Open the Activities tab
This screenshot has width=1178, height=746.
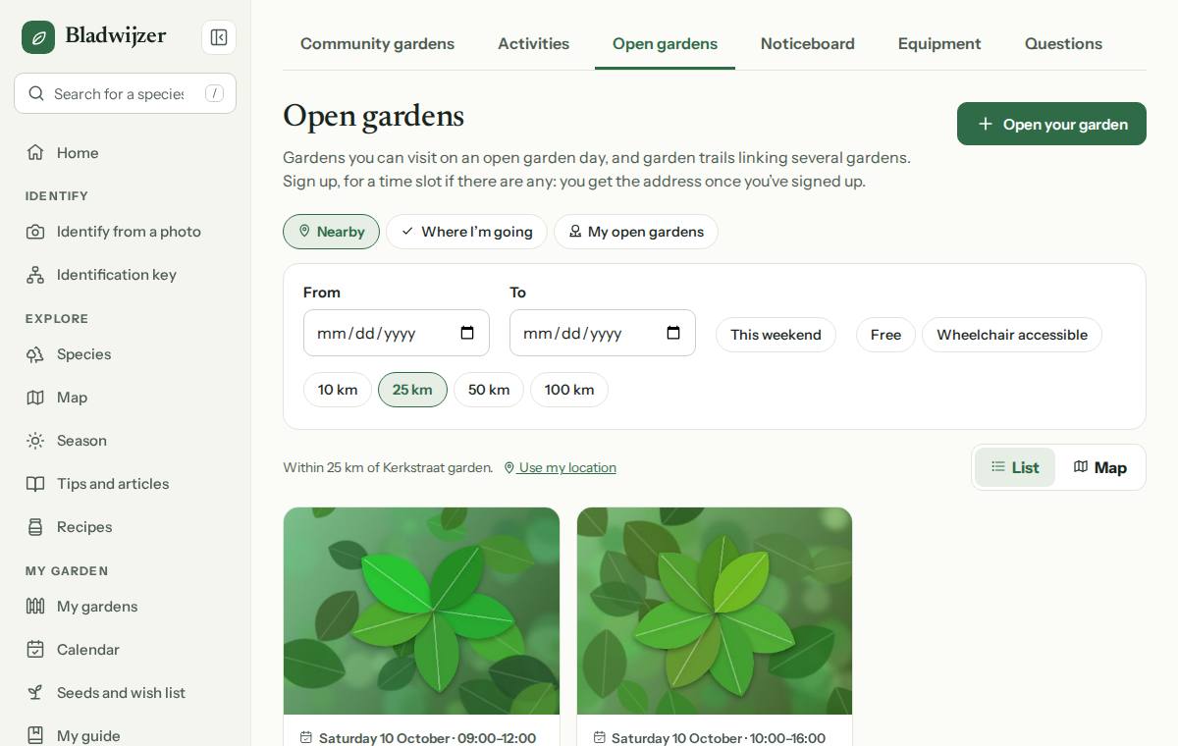pos(533,43)
